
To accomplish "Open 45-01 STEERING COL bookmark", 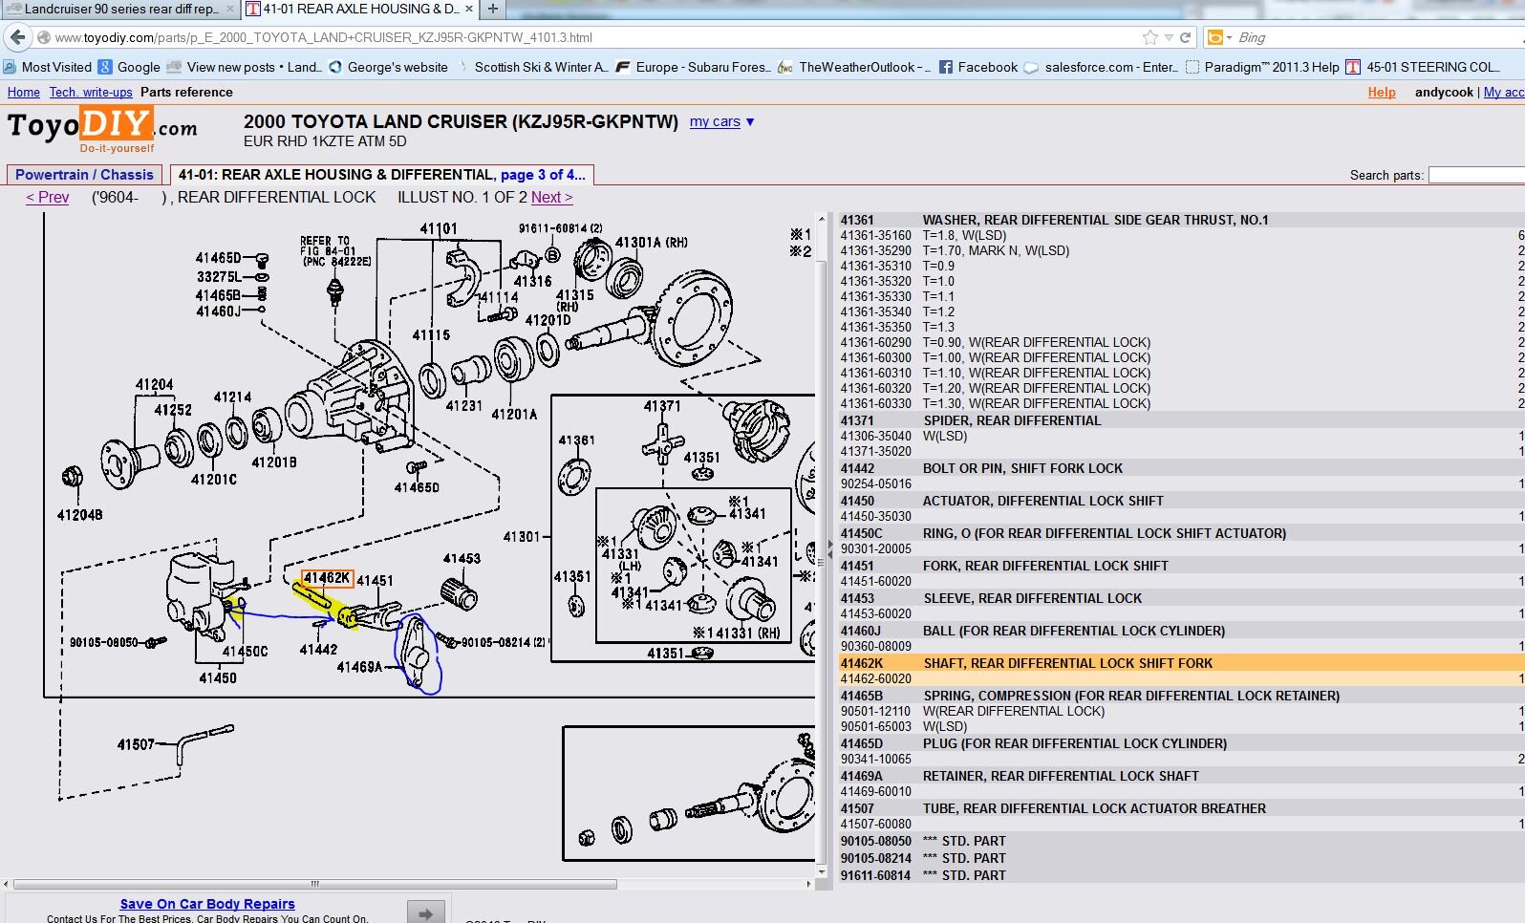I will [1423, 67].
